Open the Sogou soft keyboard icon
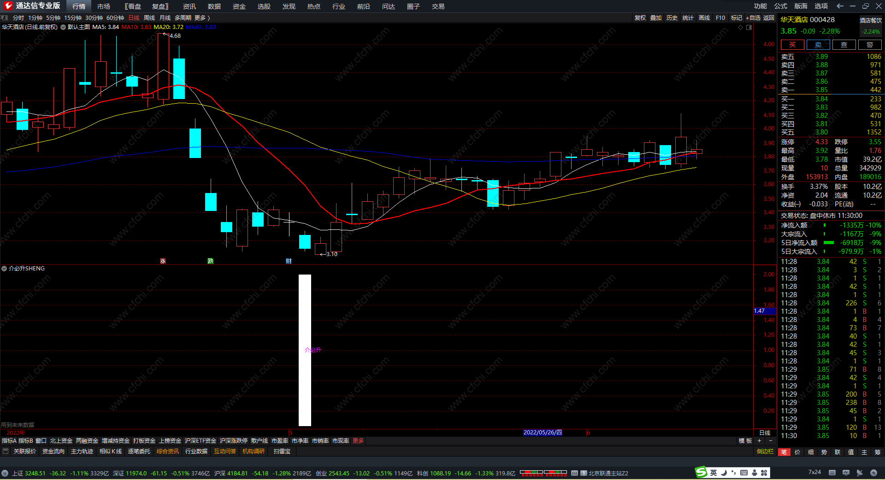This screenshot has height=480, width=885. tap(744, 473)
